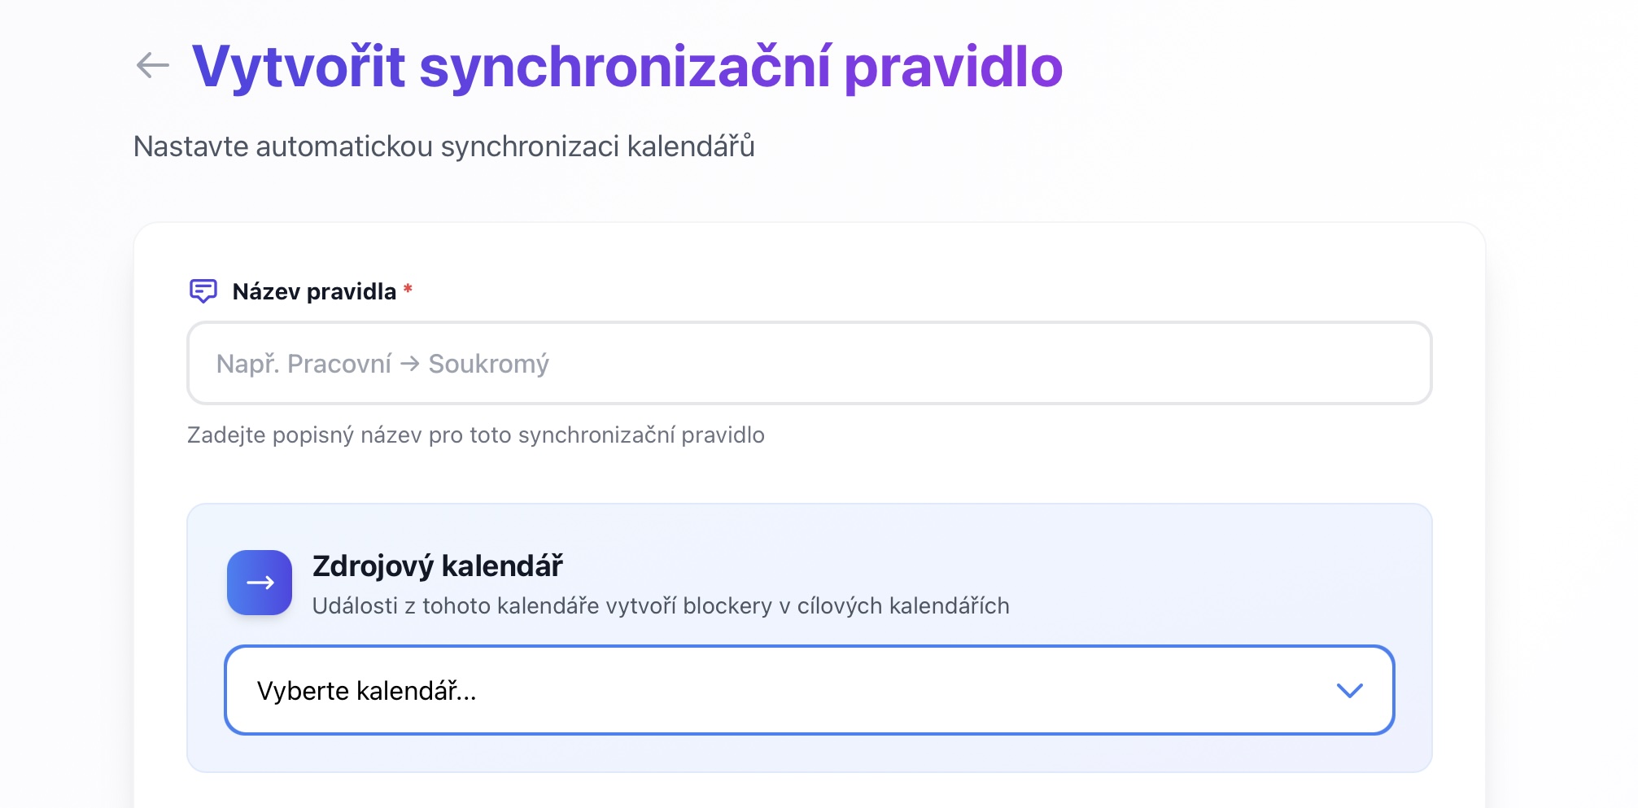
Task: Click the description "Události z tohoto kalendáře..."
Action: point(660,606)
